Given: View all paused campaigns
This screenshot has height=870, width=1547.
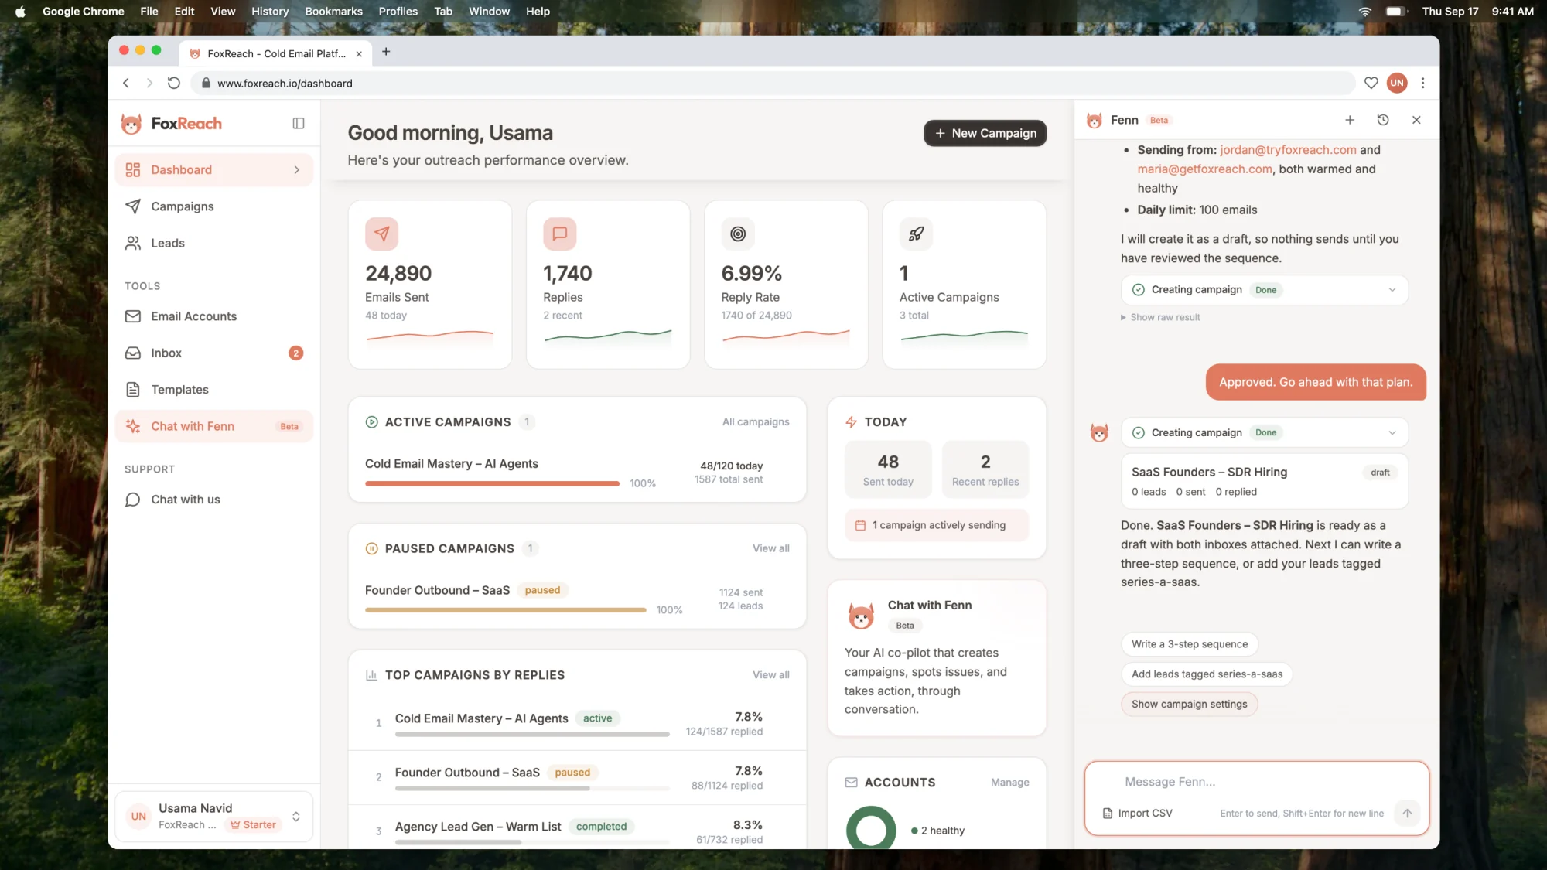Looking at the screenshot, I should point(771,549).
